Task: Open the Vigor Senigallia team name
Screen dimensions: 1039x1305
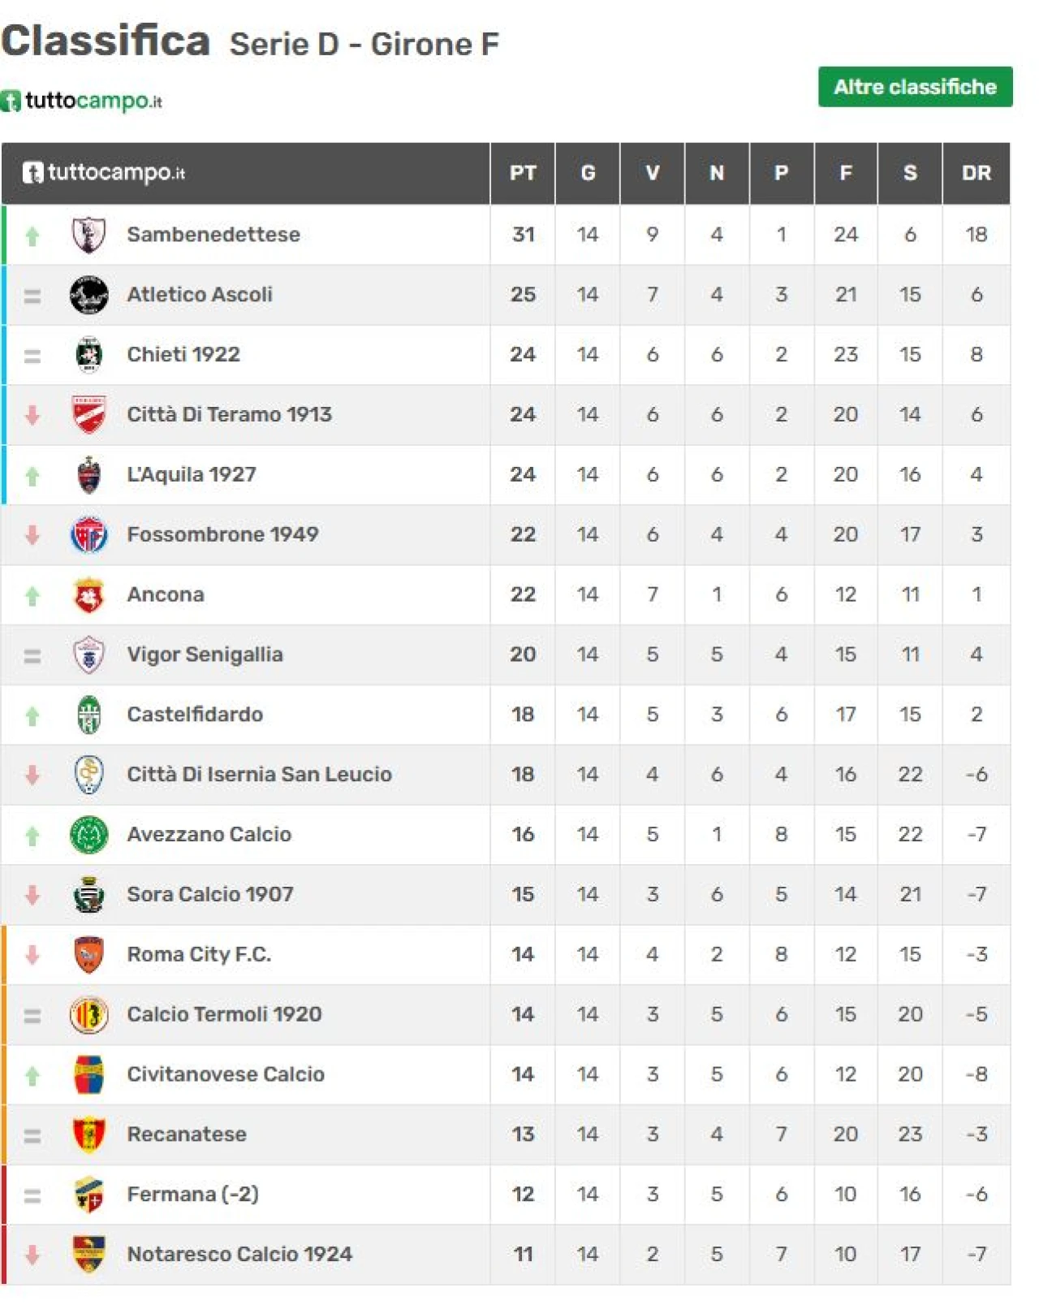Action: click(x=205, y=655)
